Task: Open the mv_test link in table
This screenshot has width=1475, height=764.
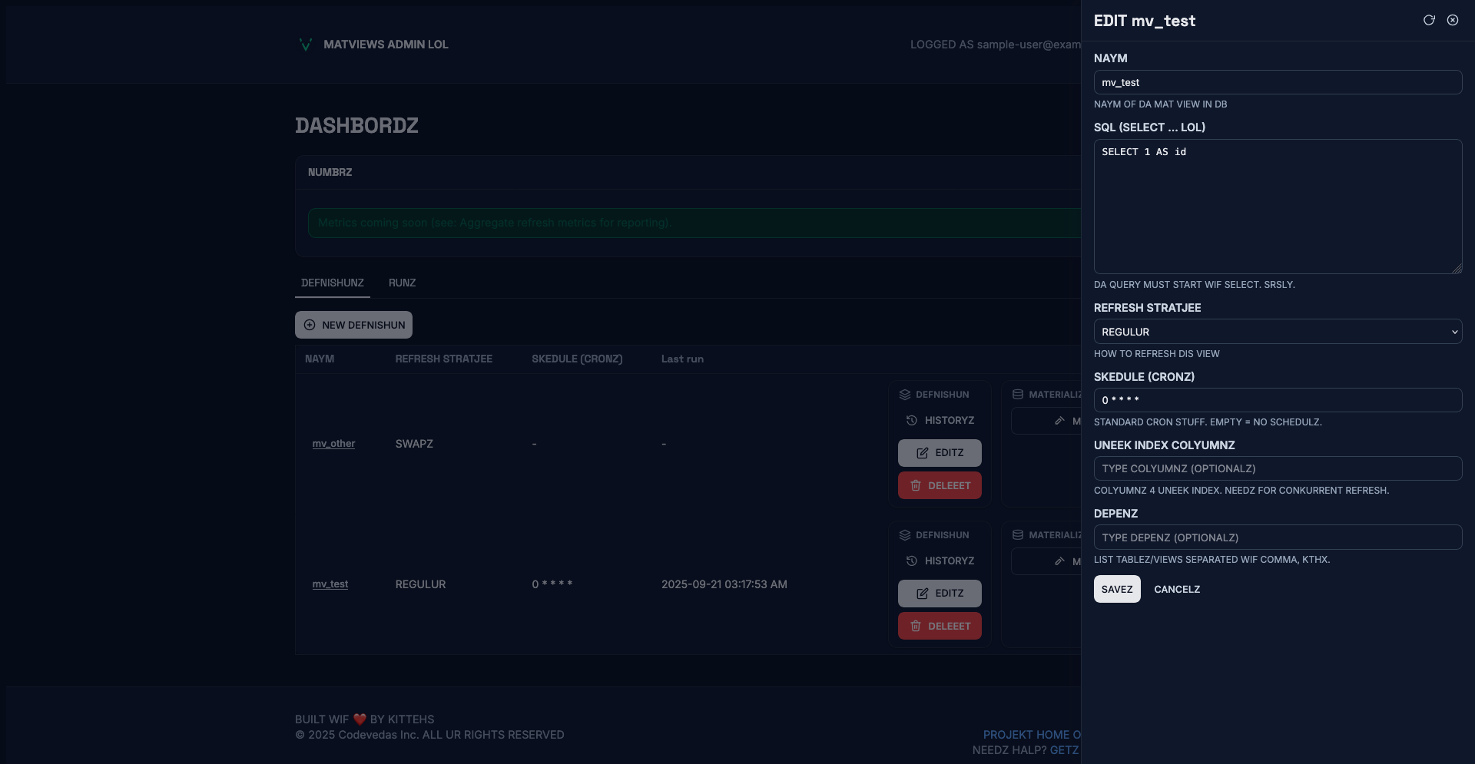Action: pos(330,584)
